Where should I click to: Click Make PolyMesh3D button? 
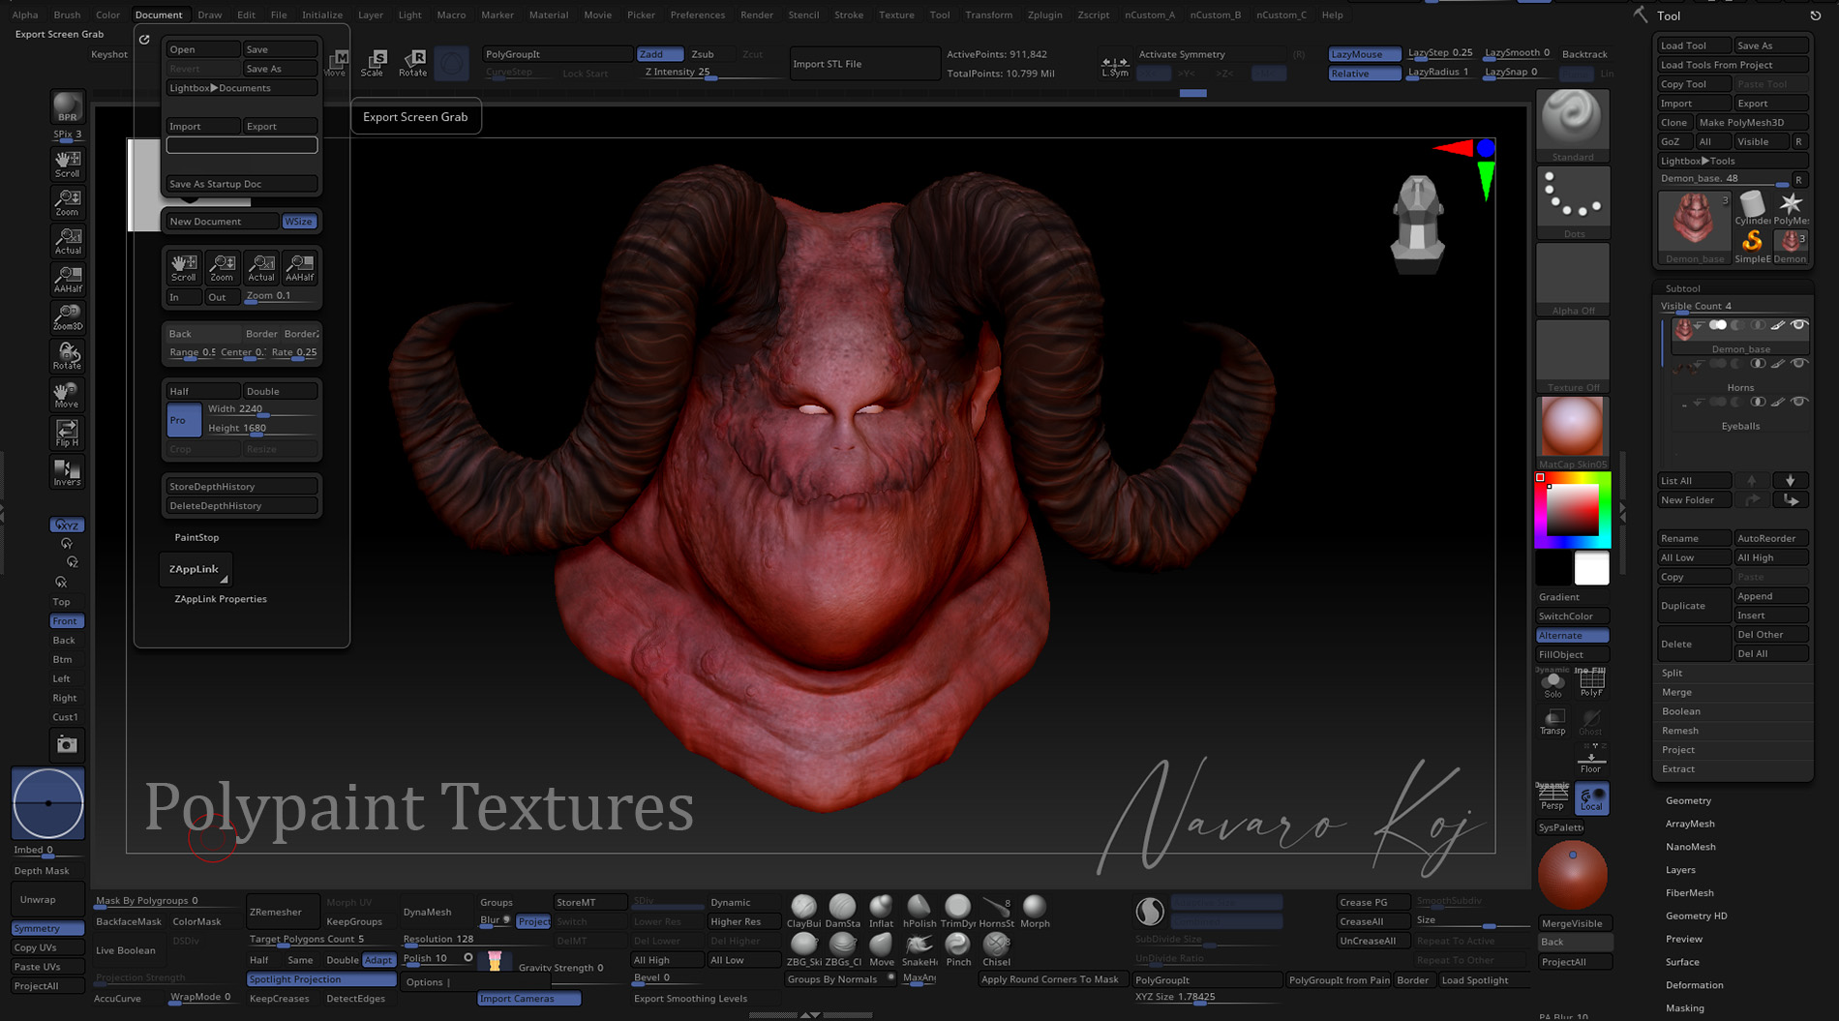click(x=1752, y=123)
